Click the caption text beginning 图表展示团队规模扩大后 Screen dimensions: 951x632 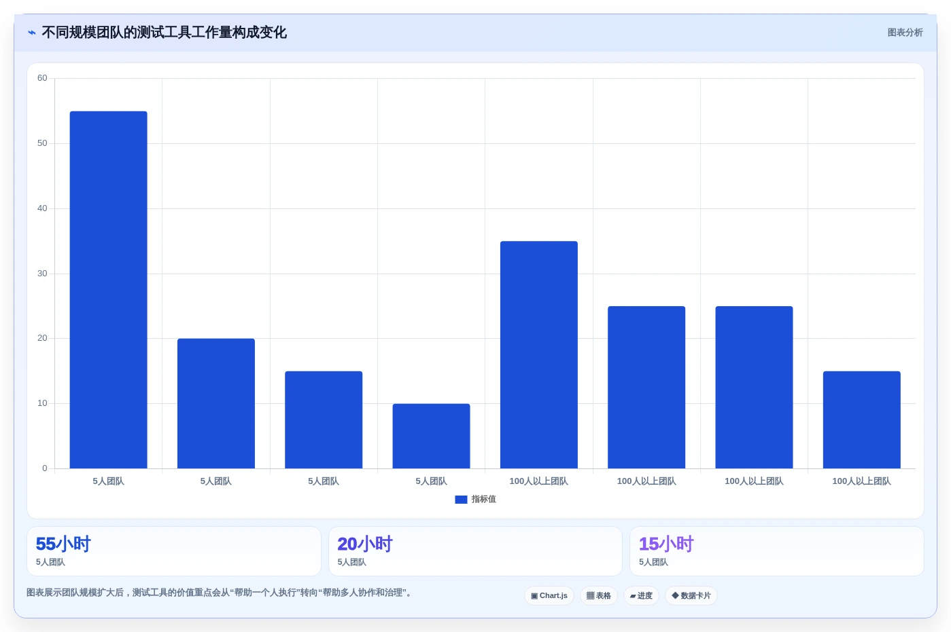point(219,593)
